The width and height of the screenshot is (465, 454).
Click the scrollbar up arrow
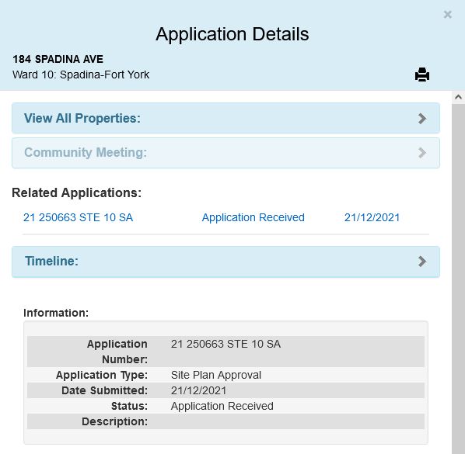pos(458,97)
